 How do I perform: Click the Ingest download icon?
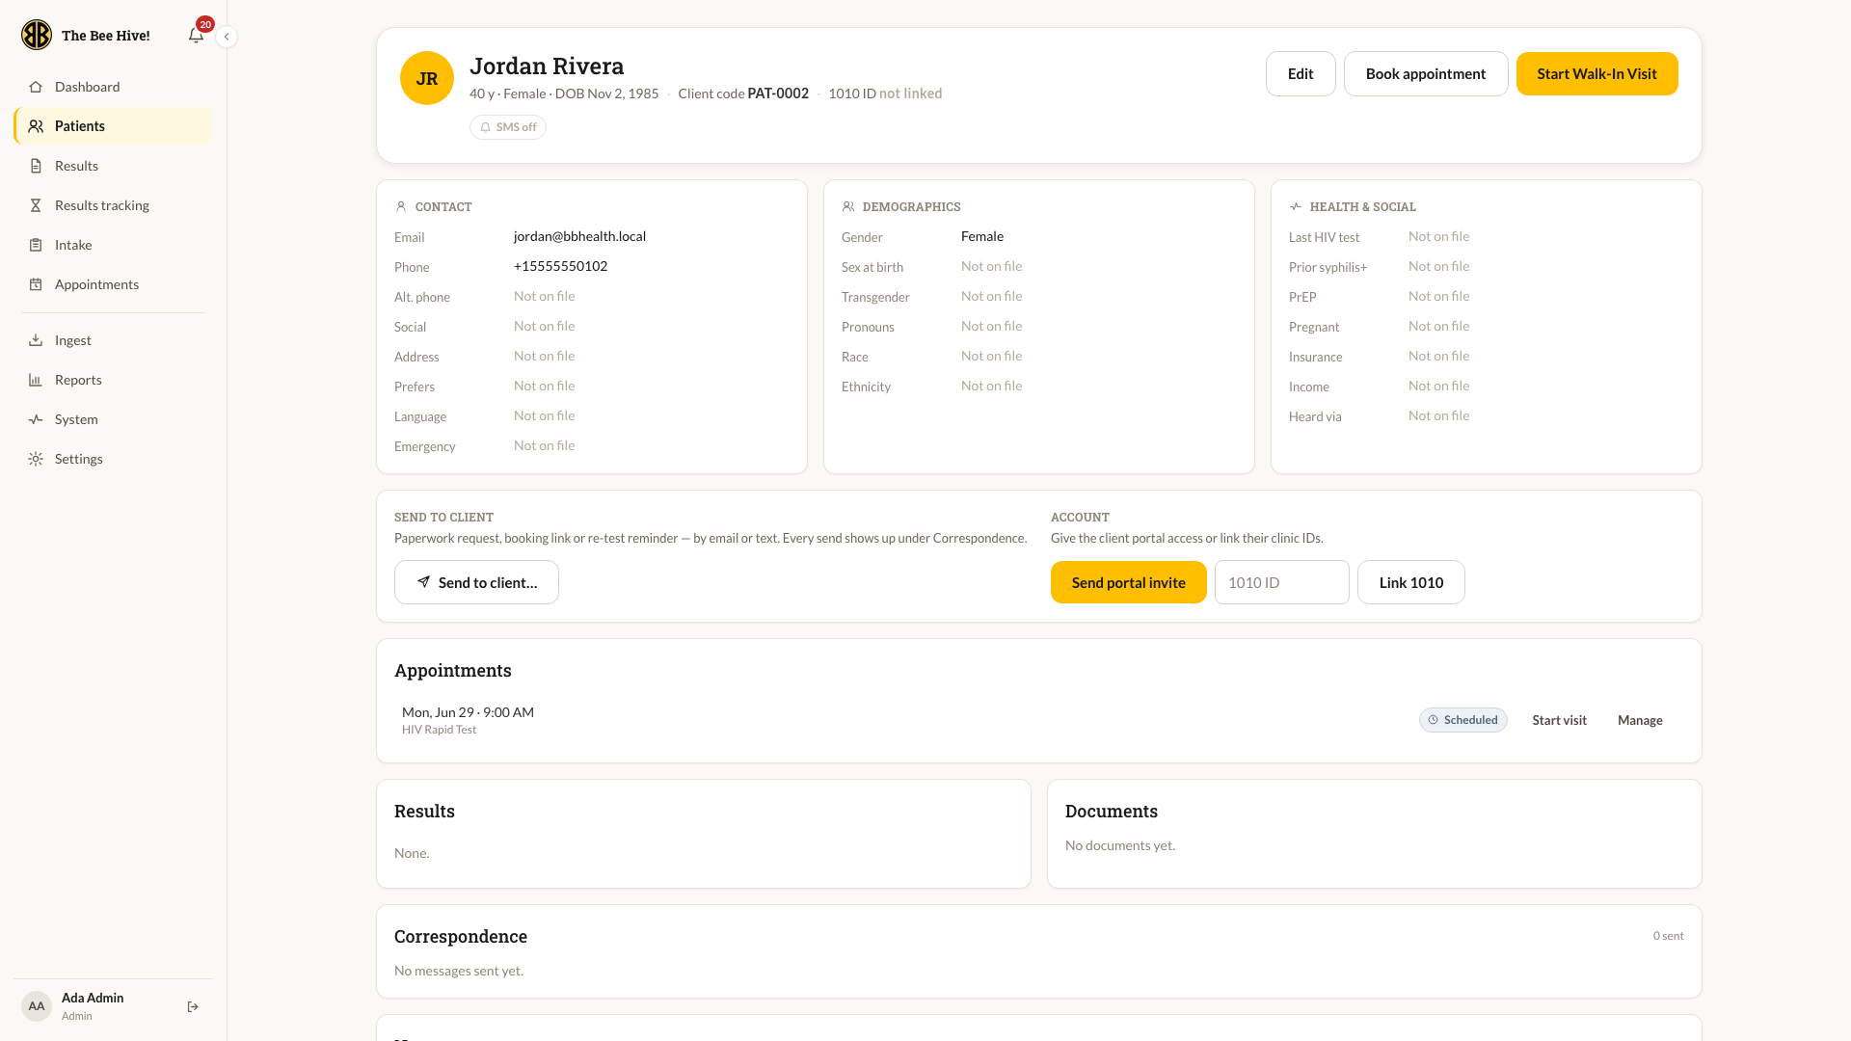pyautogui.click(x=36, y=340)
